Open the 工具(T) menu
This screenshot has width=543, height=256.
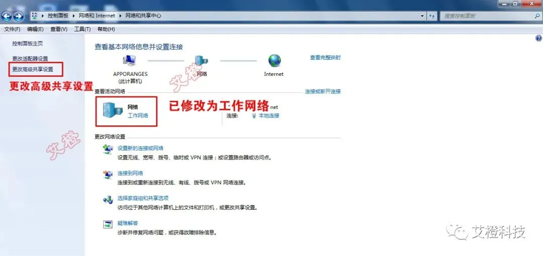coord(82,30)
